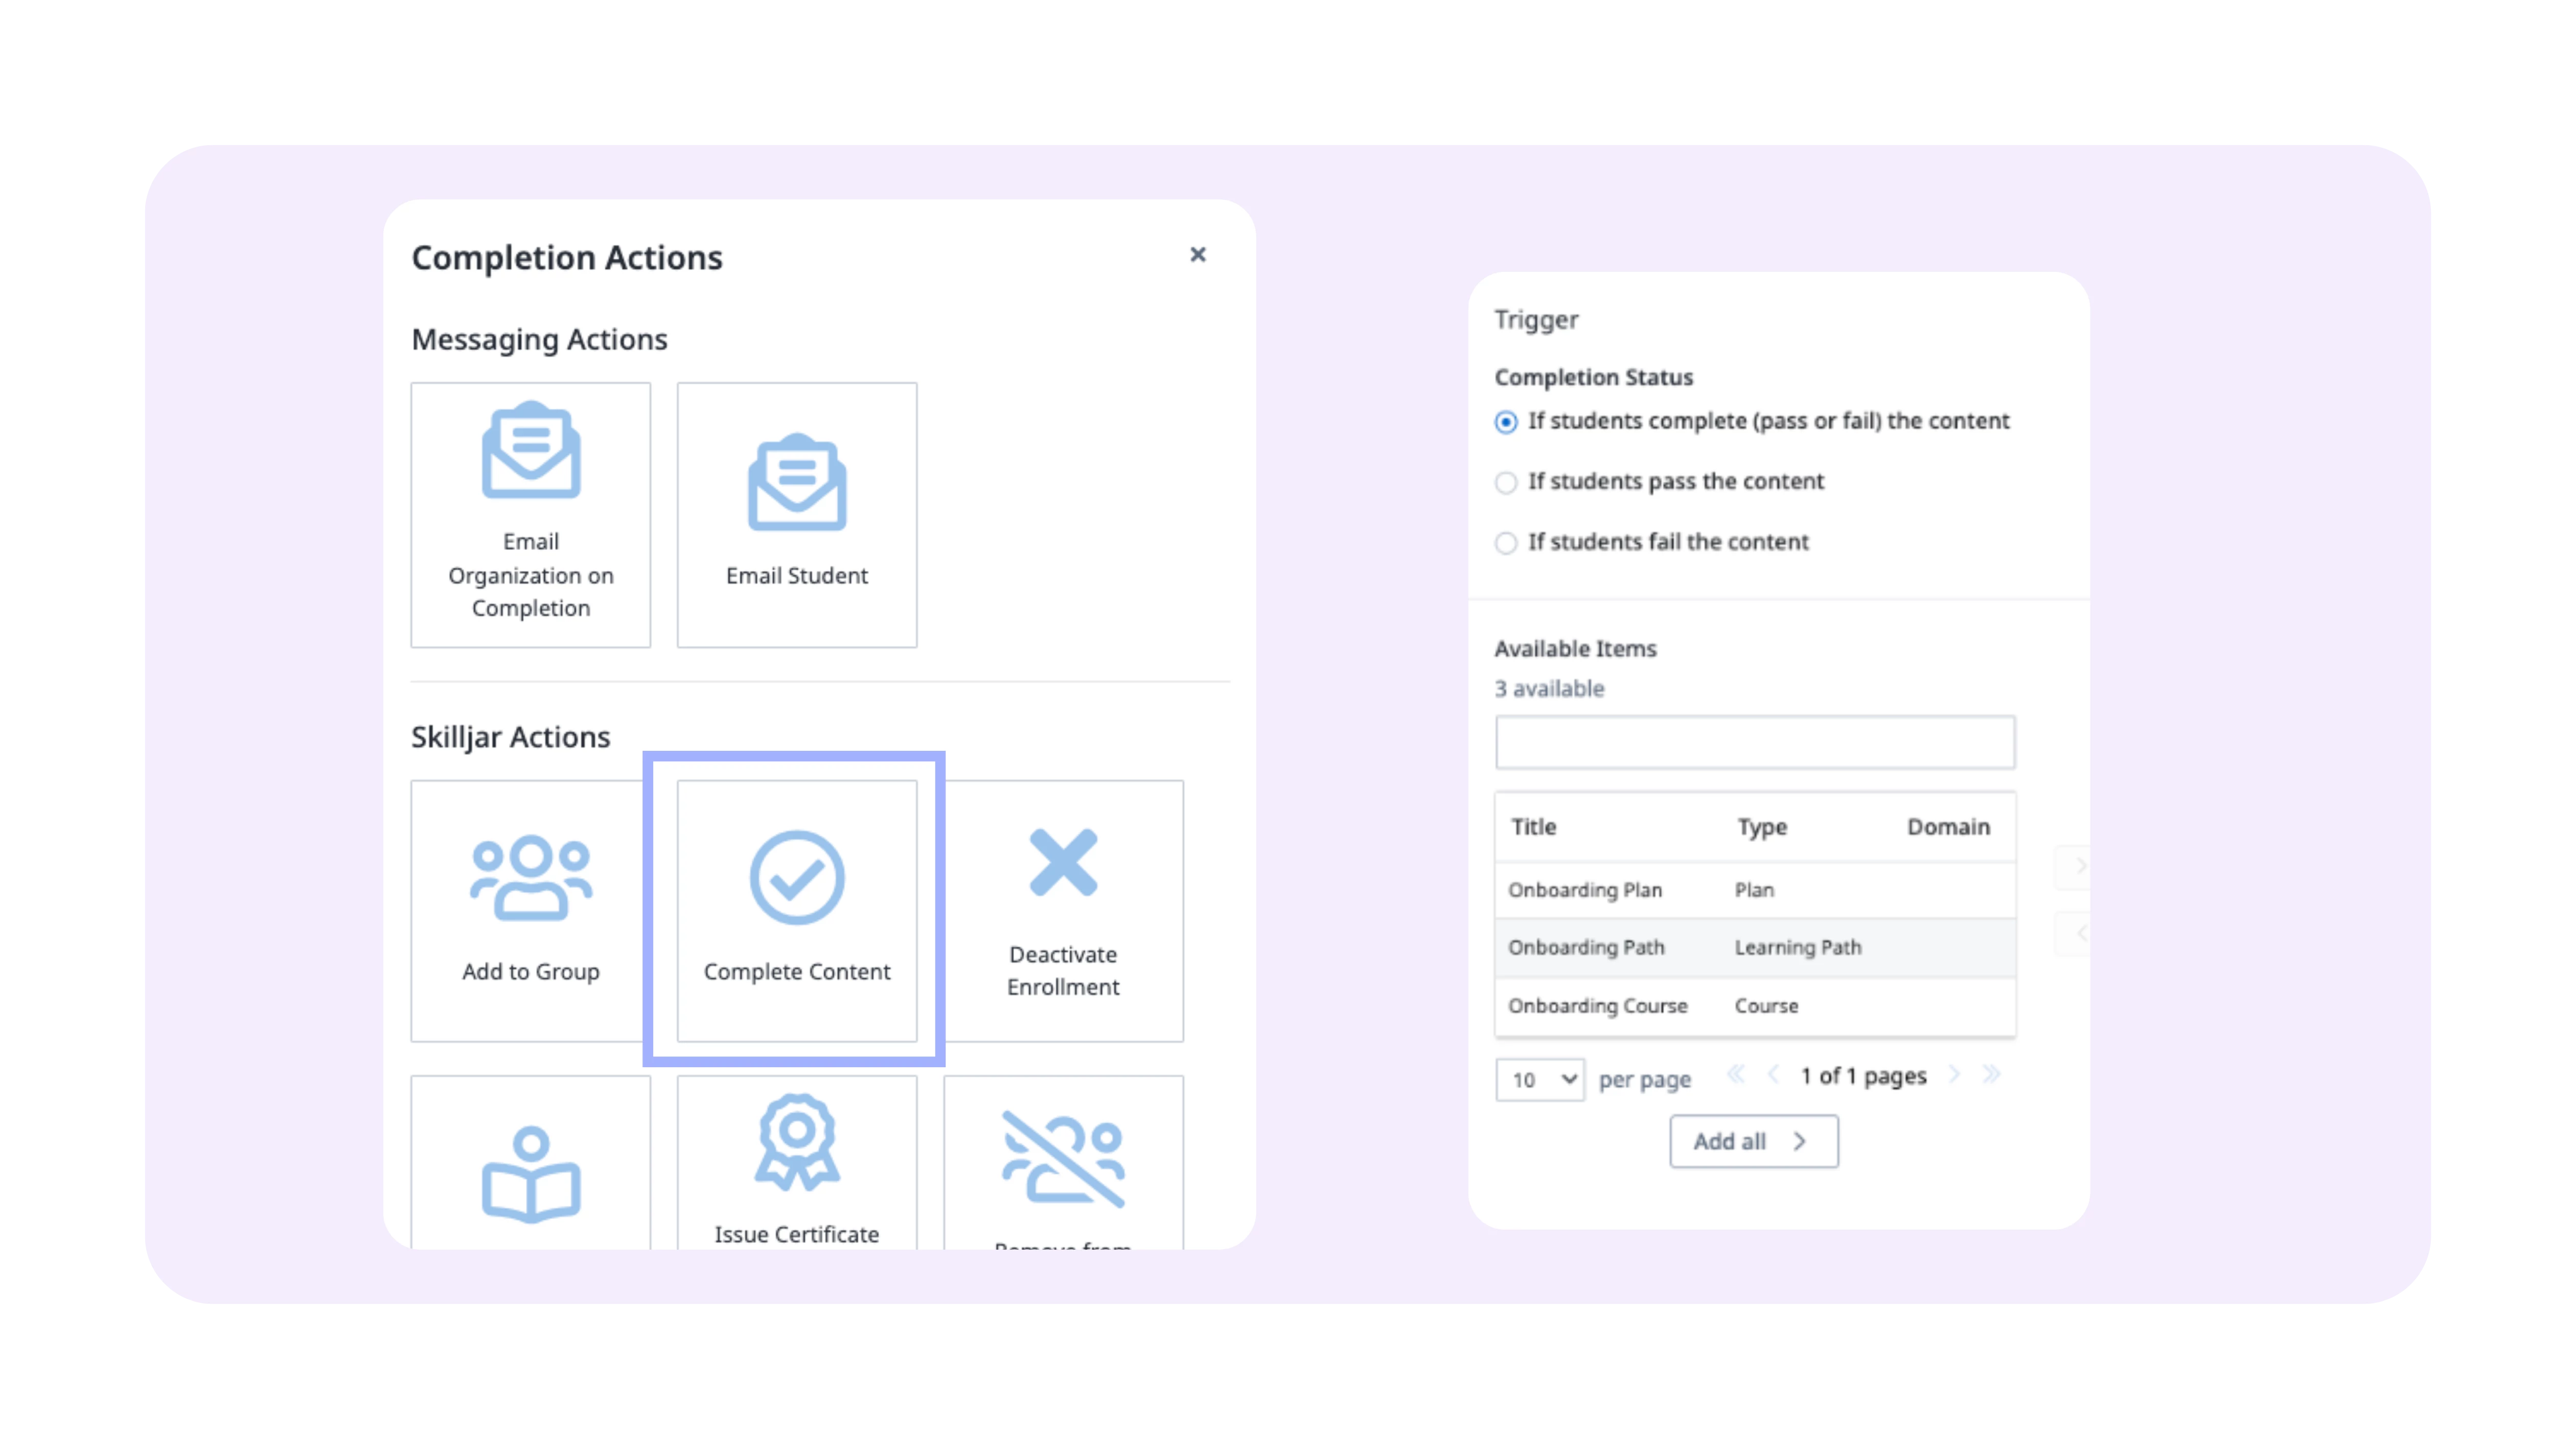Select 'If students pass the content' radio
Screen dimensions: 2576x1449
click(1506, 483)
